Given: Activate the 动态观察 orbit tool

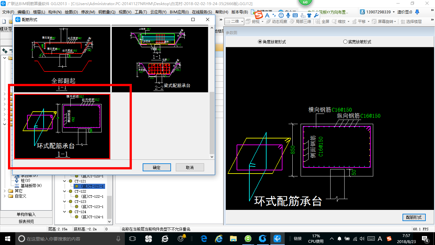Looking at the screenshot, I should point(276,21).
